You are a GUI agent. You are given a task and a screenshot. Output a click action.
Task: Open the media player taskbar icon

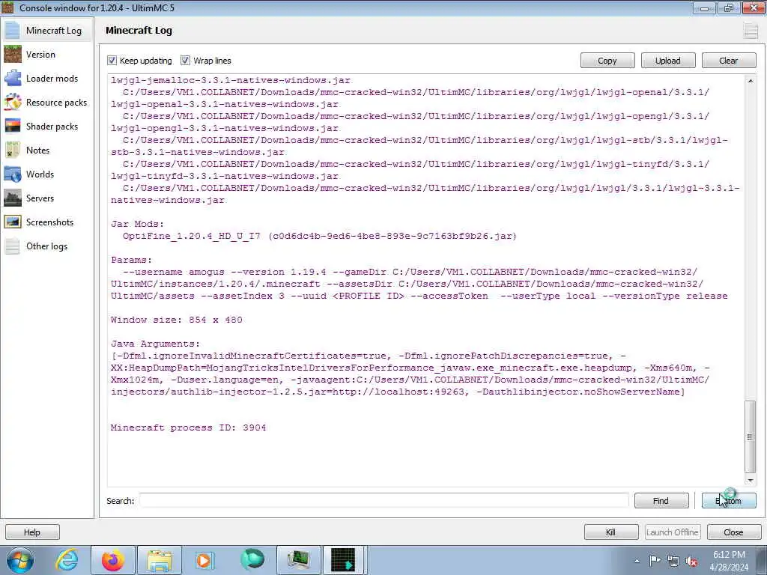[204, 560]
